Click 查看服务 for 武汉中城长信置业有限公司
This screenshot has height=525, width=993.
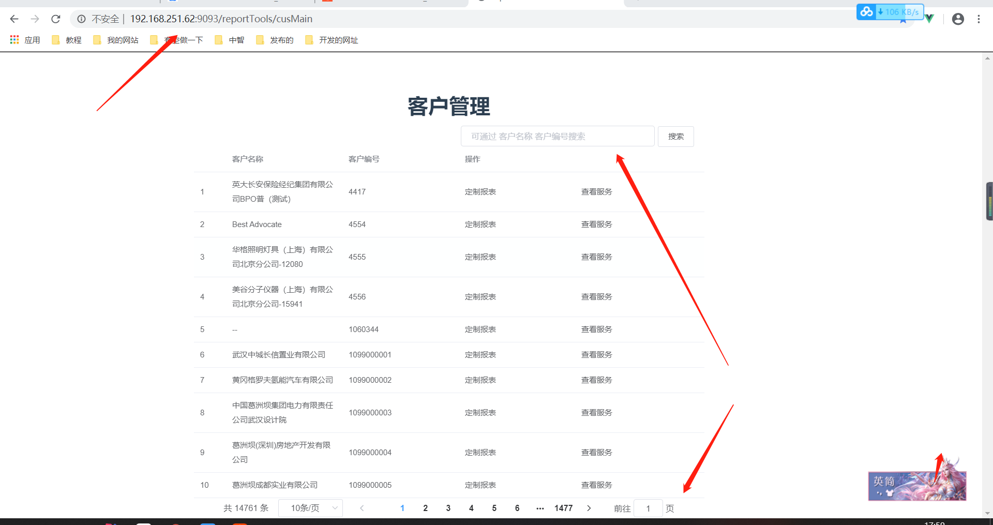(597, 355)
